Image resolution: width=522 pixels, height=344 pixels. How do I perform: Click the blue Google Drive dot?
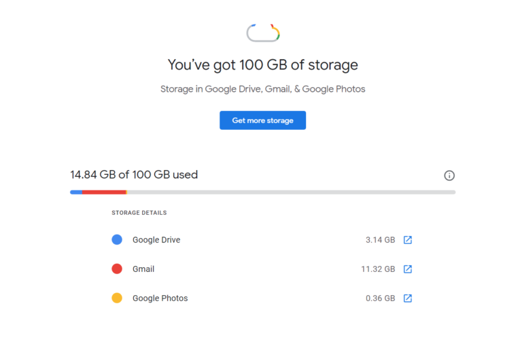tap(117, 240)
